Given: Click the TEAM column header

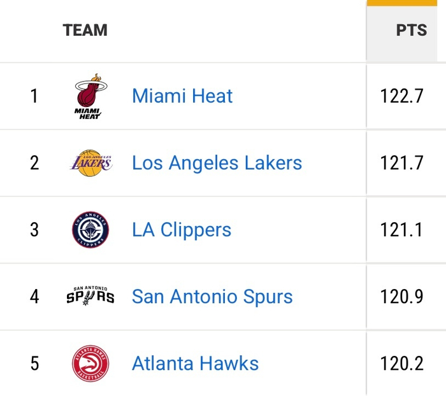Looking at the screenshot, I should click(85, 31).
